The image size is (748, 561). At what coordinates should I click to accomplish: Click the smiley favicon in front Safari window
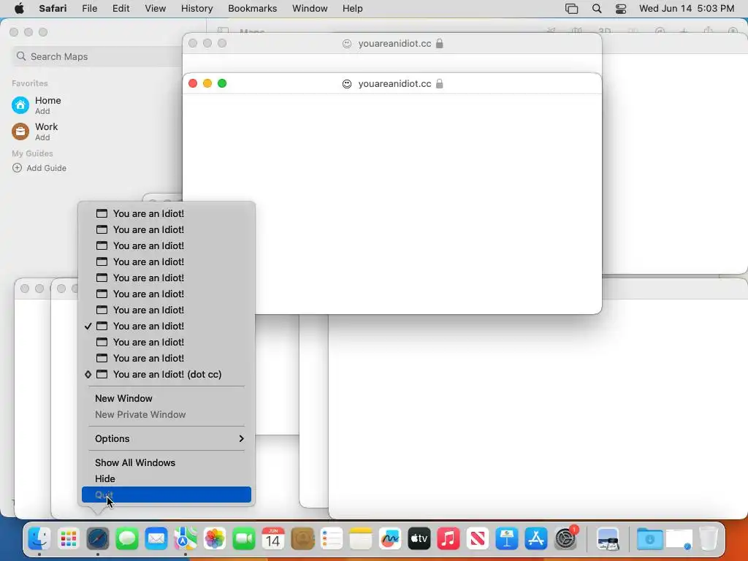coord(347,84)
